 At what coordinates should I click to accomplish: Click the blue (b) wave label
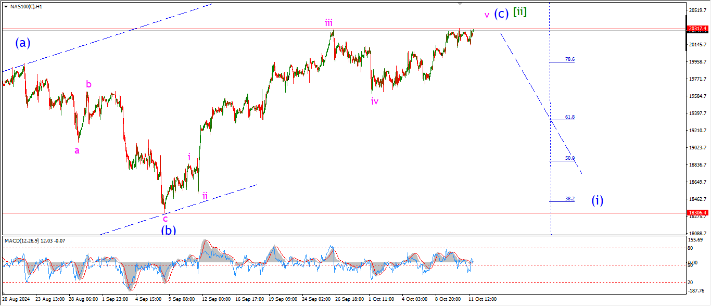168,229
